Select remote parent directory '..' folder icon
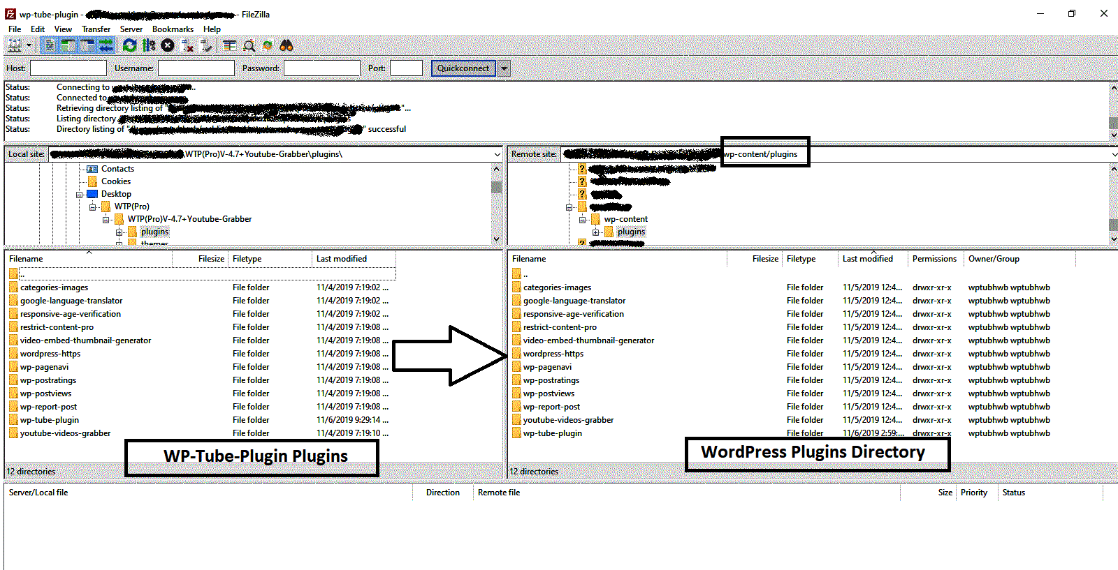This screenshot has width=1118, height=570. (517, 274)
